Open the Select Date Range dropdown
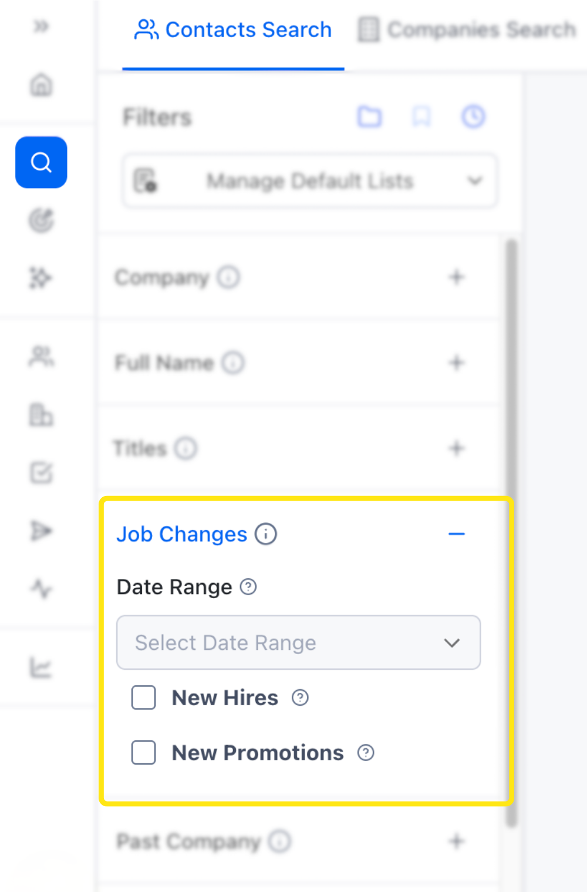The image size is (587, 892). [298, 642]
